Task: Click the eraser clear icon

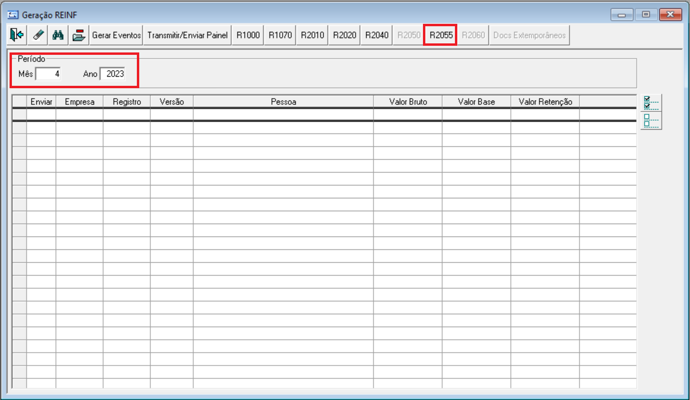Action: (37, 35)
